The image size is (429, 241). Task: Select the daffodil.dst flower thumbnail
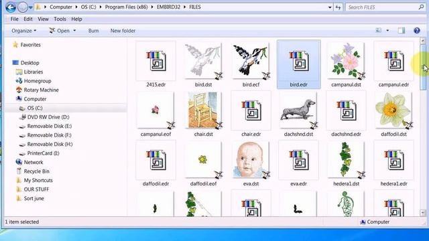point(393,110)
